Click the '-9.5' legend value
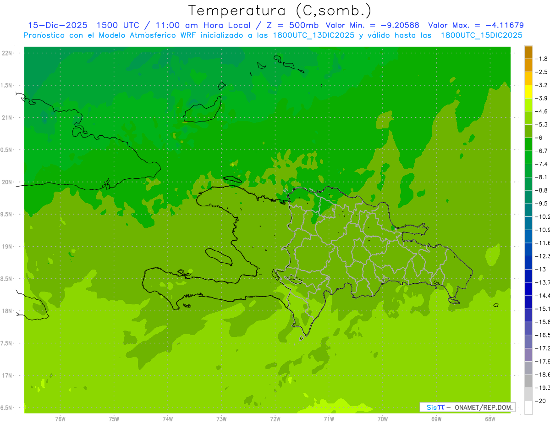The height and width of the screenshot is (425, 550). coord(542,204)
